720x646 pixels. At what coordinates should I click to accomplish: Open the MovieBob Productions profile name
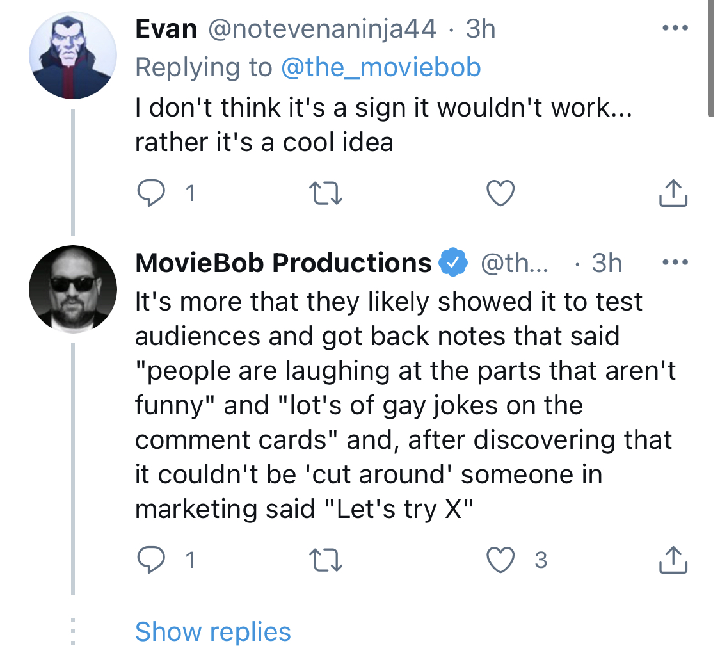tap(284, 262)
